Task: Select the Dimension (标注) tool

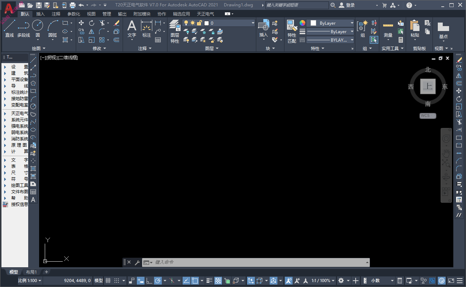Action: pos(147,29)
